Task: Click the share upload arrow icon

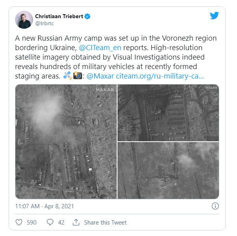Action: (x=76, y=222)
